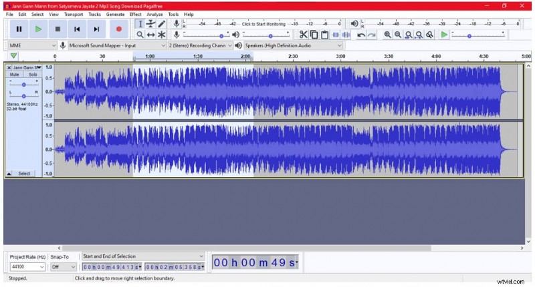Image resolution: width=535 pixels, height=287 pixels.
Task: Zoom out on the waveform
Action: (x=398, y=35)
